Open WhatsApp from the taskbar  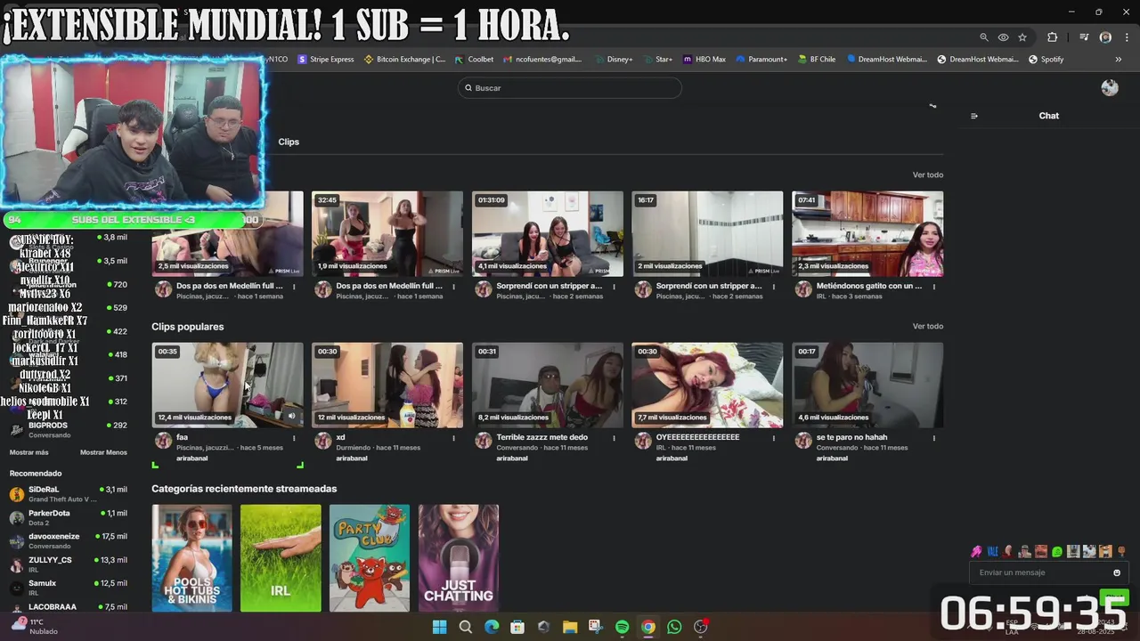[x=674, y=627]
